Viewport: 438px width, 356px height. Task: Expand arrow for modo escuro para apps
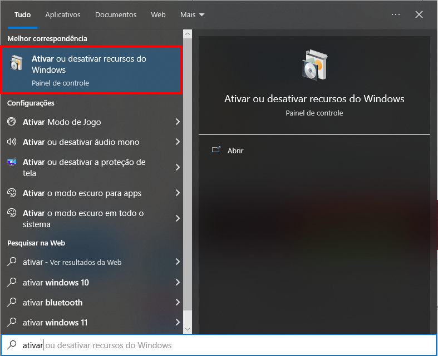click(x=178, y=193)
